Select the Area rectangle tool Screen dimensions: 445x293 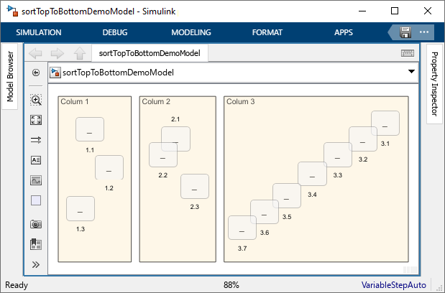click(x=36, y=200)
